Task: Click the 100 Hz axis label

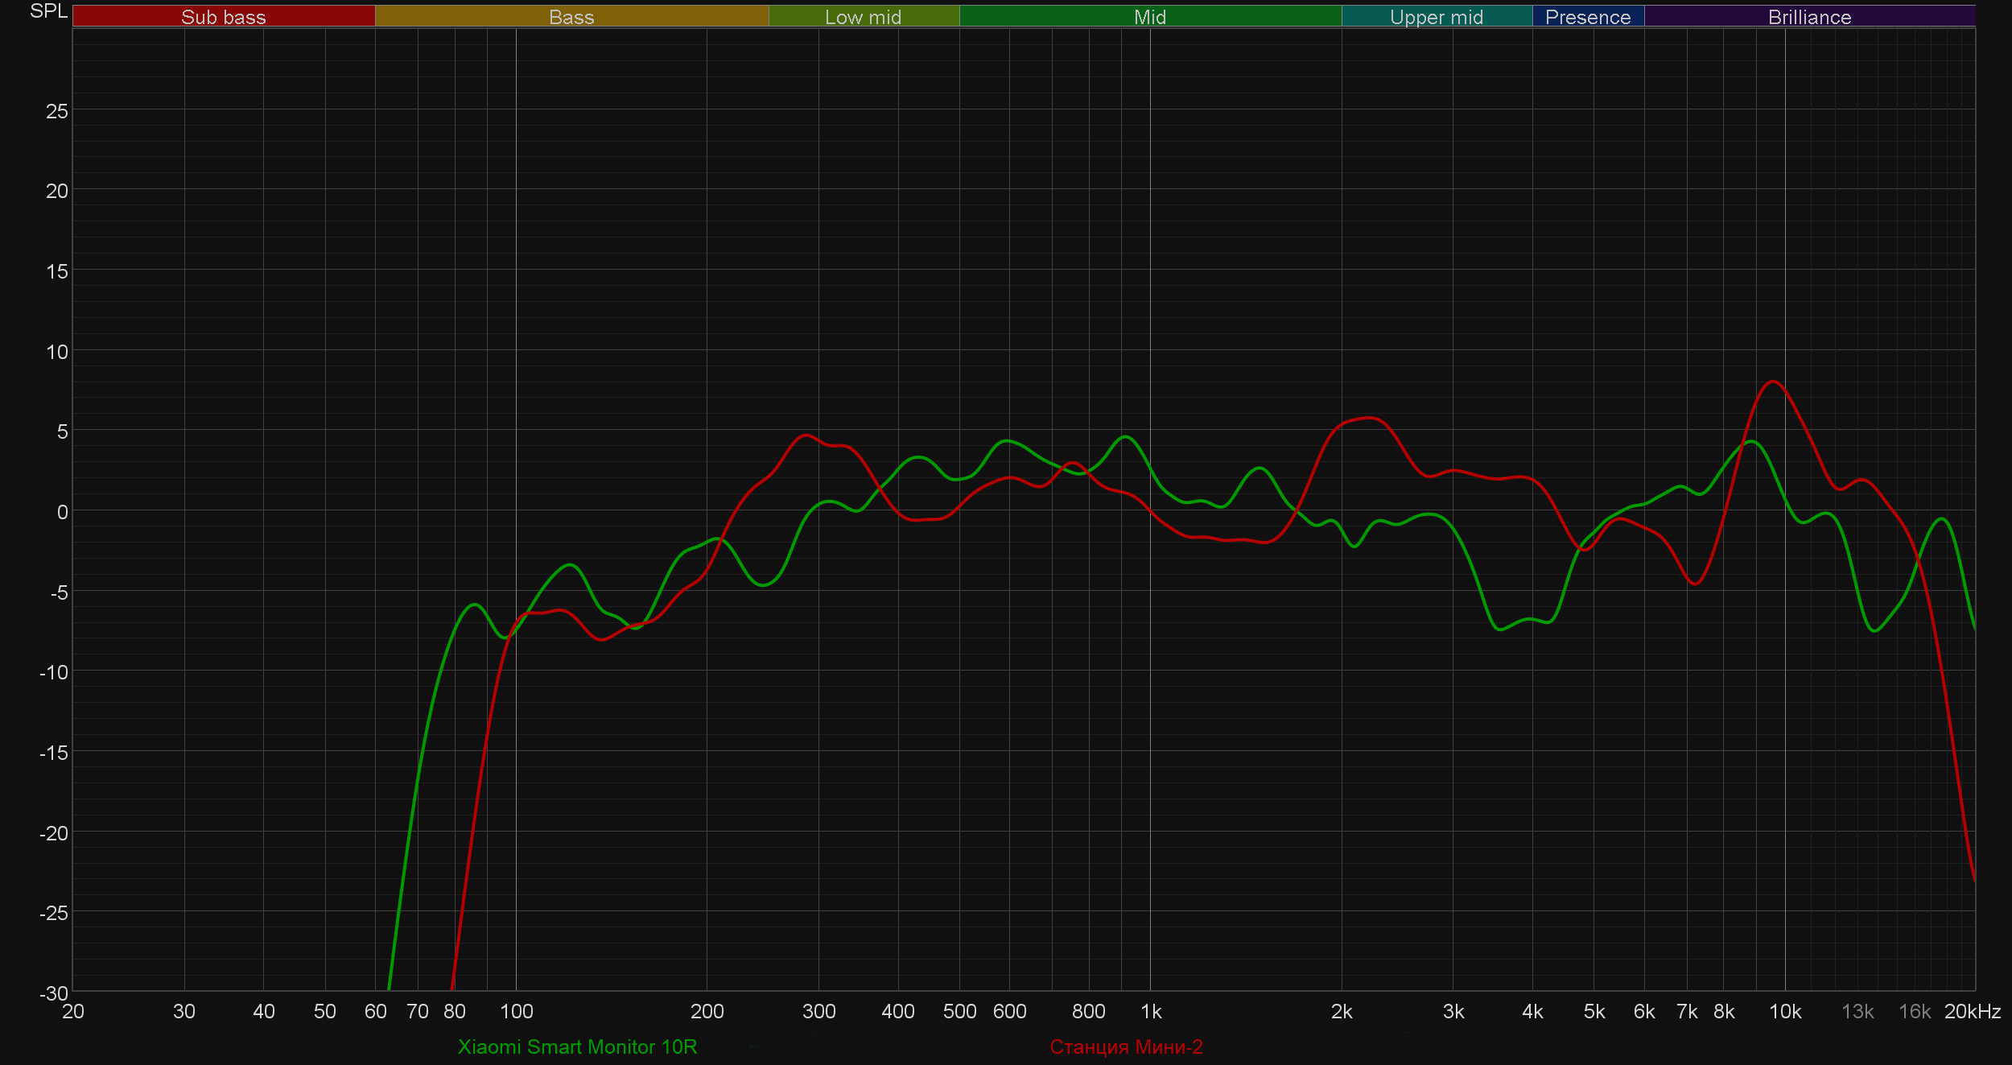Action: 516,1012
